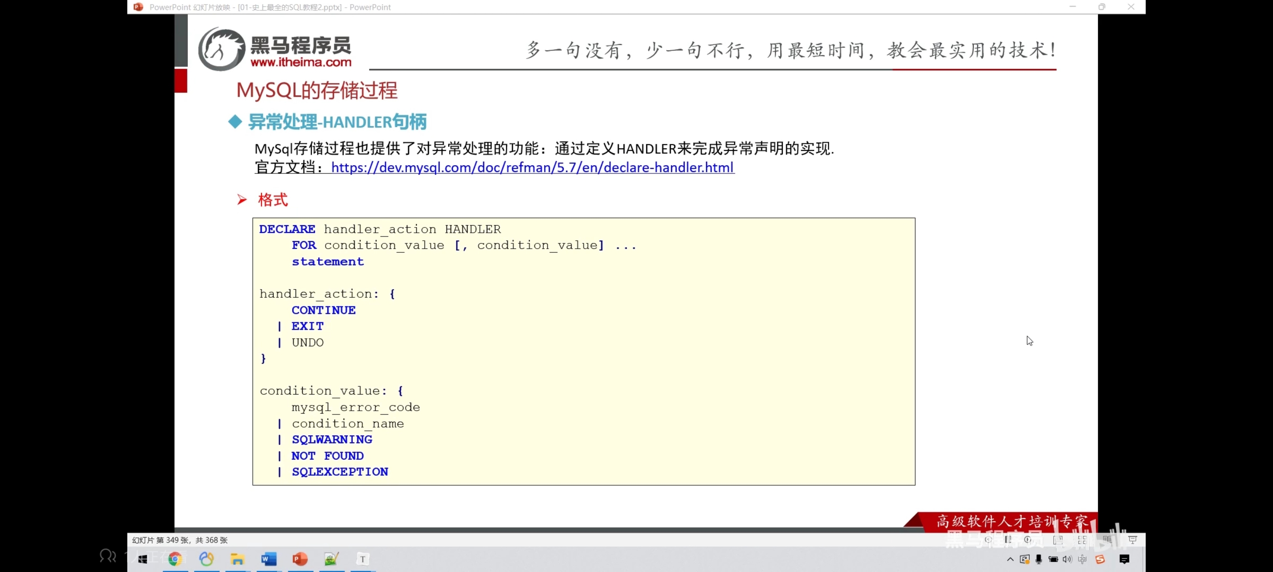Open Typora from the taskbar
This screenshot has width=1273, height=572.
[362, 559]
